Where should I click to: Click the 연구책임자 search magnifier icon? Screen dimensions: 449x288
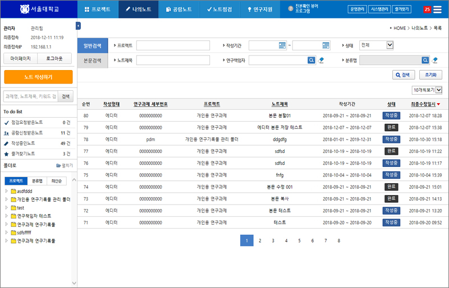310,60
